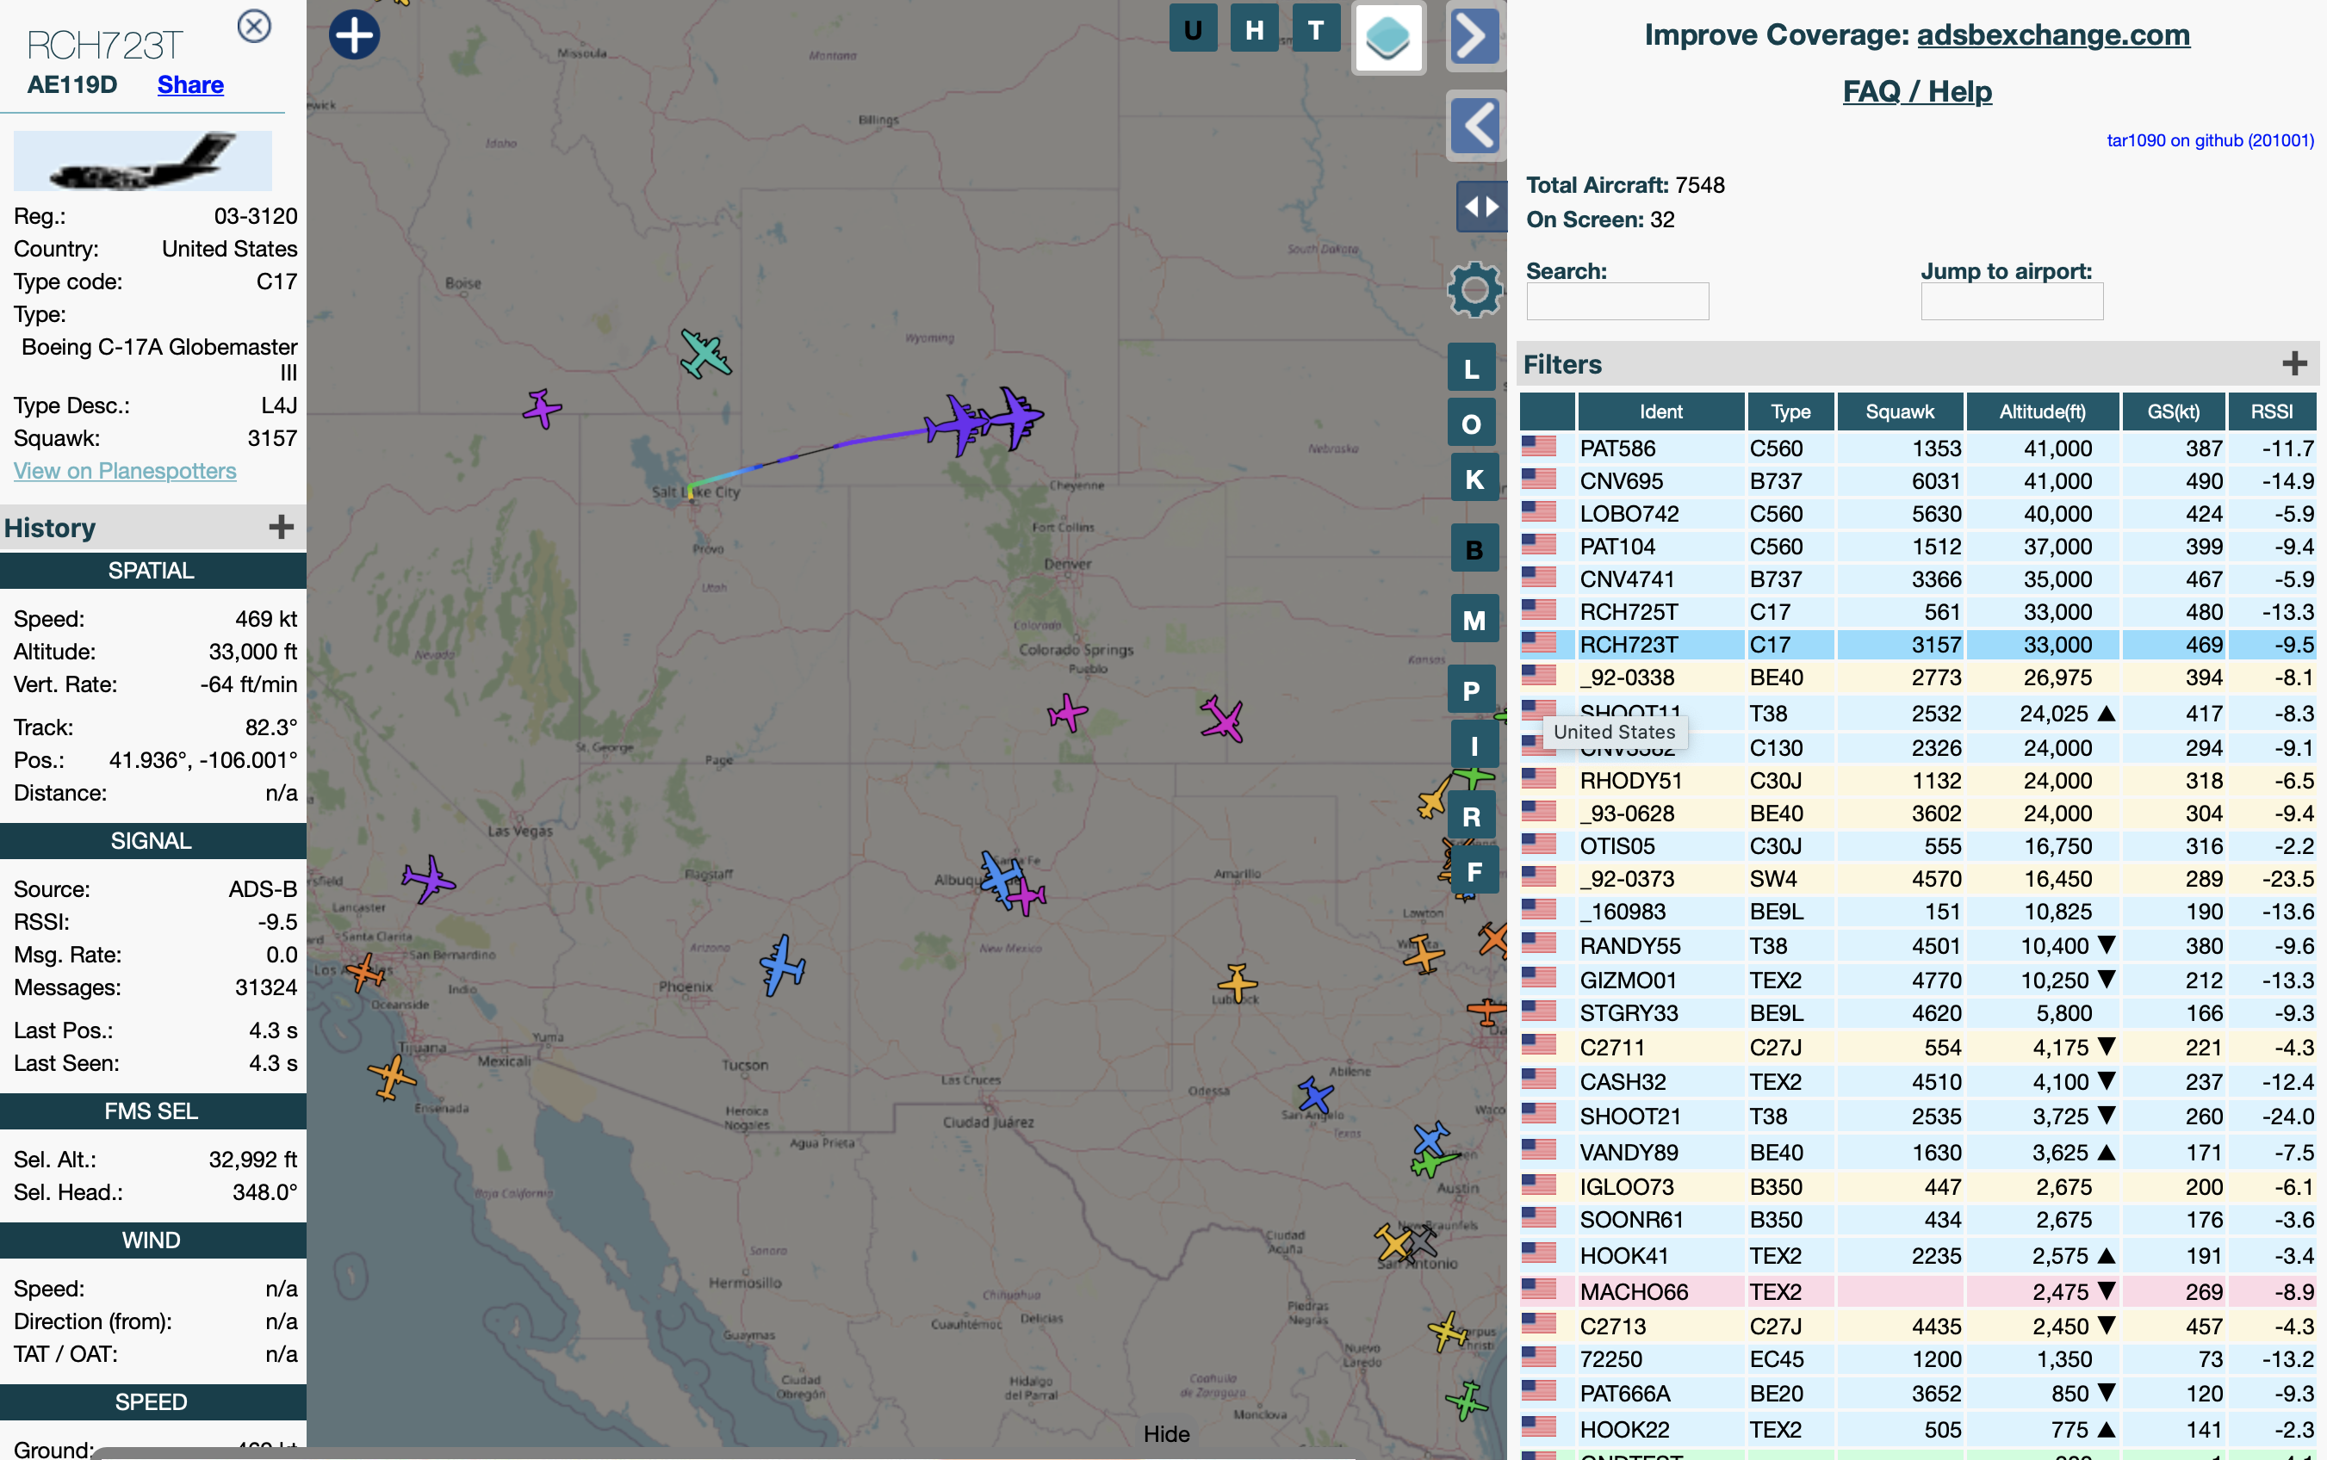Toggle the U map button

click(x=1193, y=29)
